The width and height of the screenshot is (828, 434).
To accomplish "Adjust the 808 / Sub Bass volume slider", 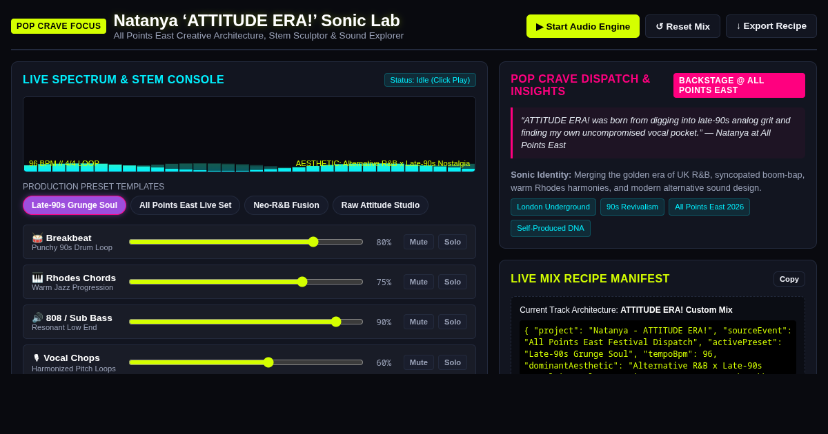I will pos(246,322).
